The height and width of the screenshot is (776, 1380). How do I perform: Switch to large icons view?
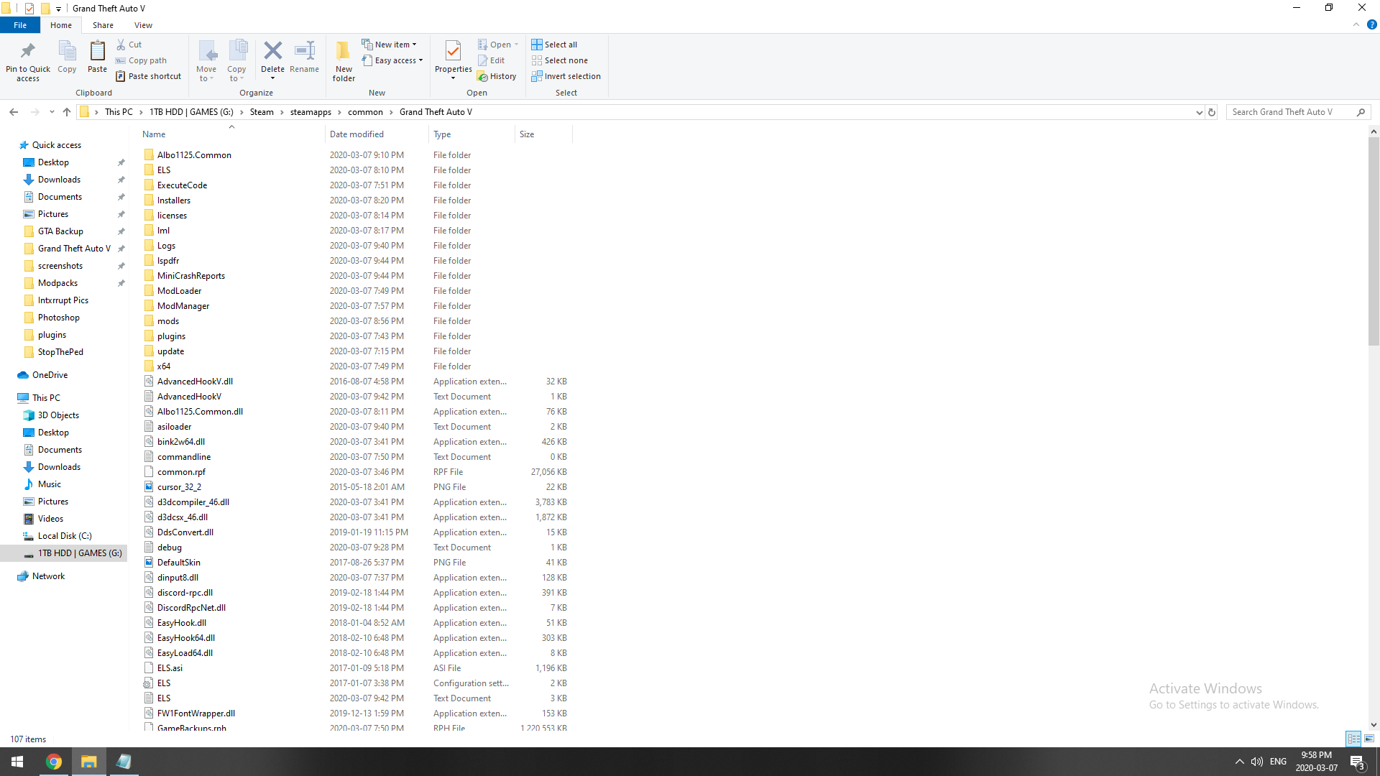click(1369, 739)
